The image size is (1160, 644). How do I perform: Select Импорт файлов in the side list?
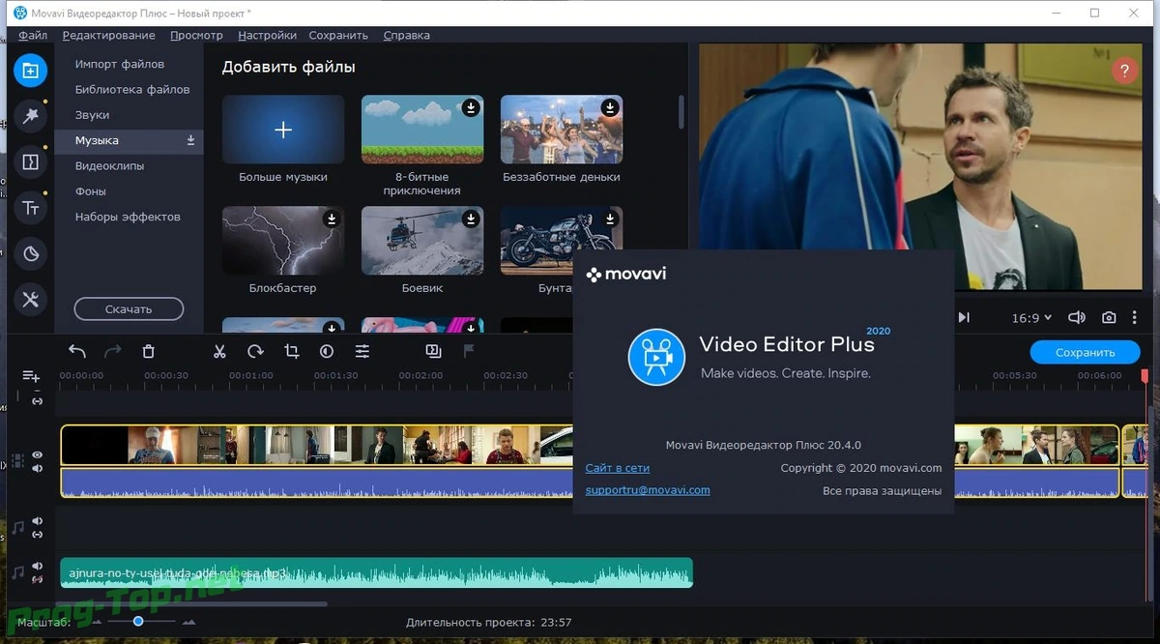[x=120, y=64]
